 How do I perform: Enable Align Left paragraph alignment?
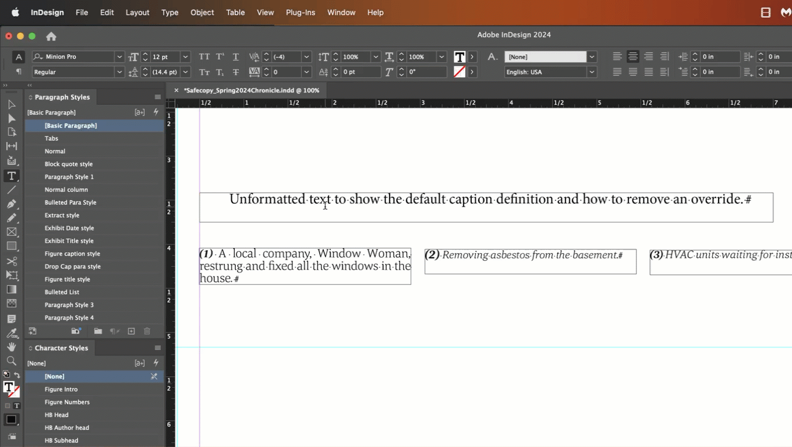(617, 56)
